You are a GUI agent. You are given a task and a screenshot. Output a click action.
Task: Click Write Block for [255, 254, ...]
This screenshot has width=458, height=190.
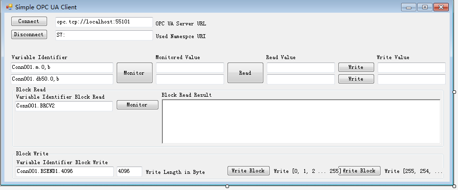coord(359,171)
